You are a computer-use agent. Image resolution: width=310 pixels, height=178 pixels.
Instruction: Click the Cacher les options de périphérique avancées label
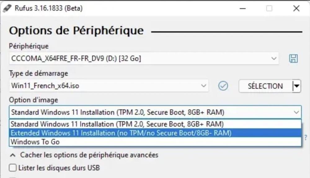[x=89, y=155]
